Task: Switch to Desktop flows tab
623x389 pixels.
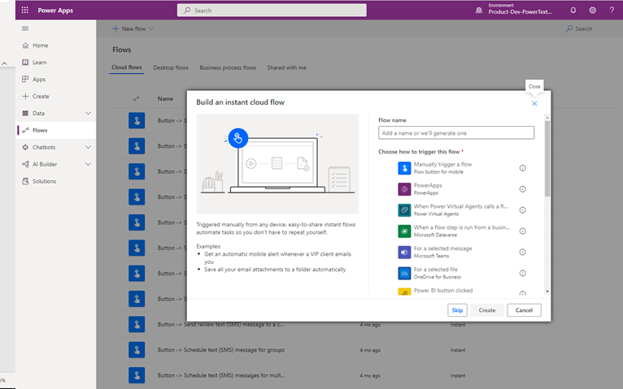Action: point(171,67)
